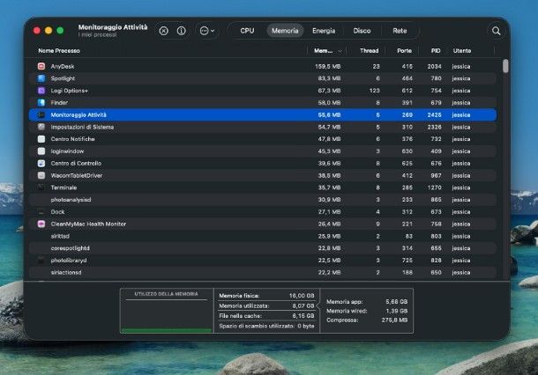Switch to the Disco tab
This screenshot has height=375, width=538.
(x=362, y=31)
